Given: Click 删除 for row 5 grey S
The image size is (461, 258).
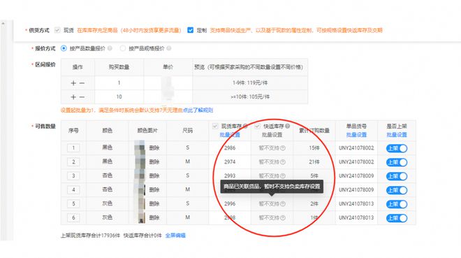Looking at the screenshot, I should pyautogui.click(x=154, y=203).
